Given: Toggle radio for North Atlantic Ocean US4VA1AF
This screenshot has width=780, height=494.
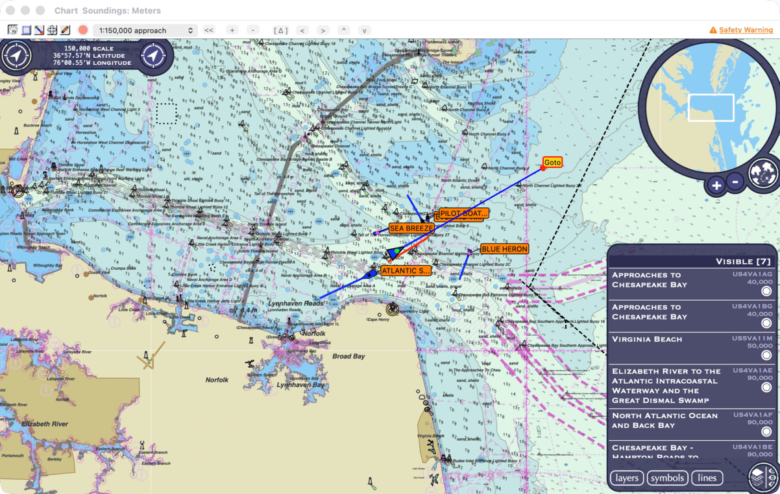Looking at the screenshot, I should pos(766,431).
